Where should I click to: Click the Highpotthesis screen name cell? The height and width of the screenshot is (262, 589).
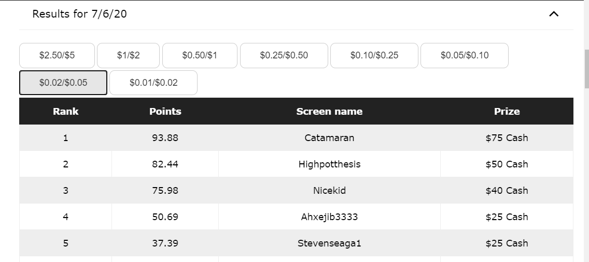329,164
